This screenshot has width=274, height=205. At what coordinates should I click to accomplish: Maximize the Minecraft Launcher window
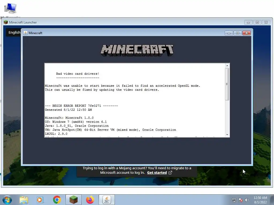pyautogui.click(x=257, y=22)
